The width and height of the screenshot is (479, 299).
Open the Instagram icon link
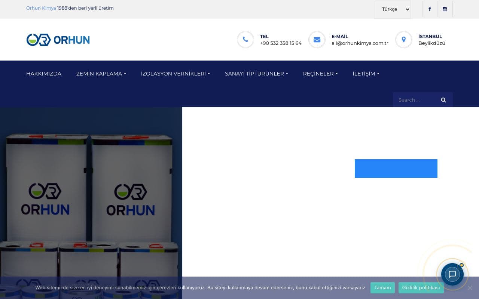click(445, 9)
